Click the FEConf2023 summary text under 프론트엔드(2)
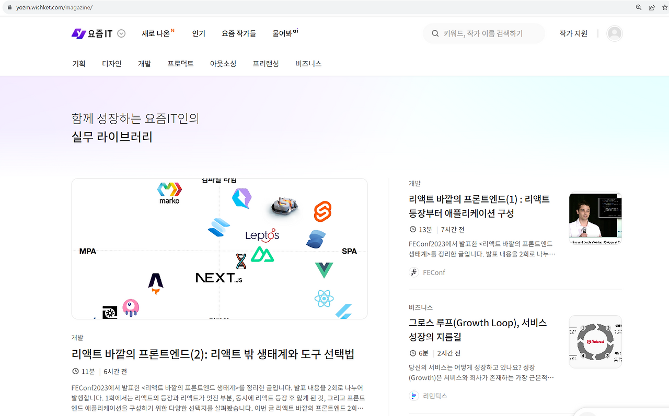 [218, 398]
